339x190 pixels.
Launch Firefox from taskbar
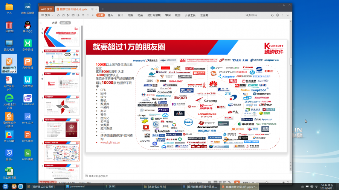[x=14, y=186]
